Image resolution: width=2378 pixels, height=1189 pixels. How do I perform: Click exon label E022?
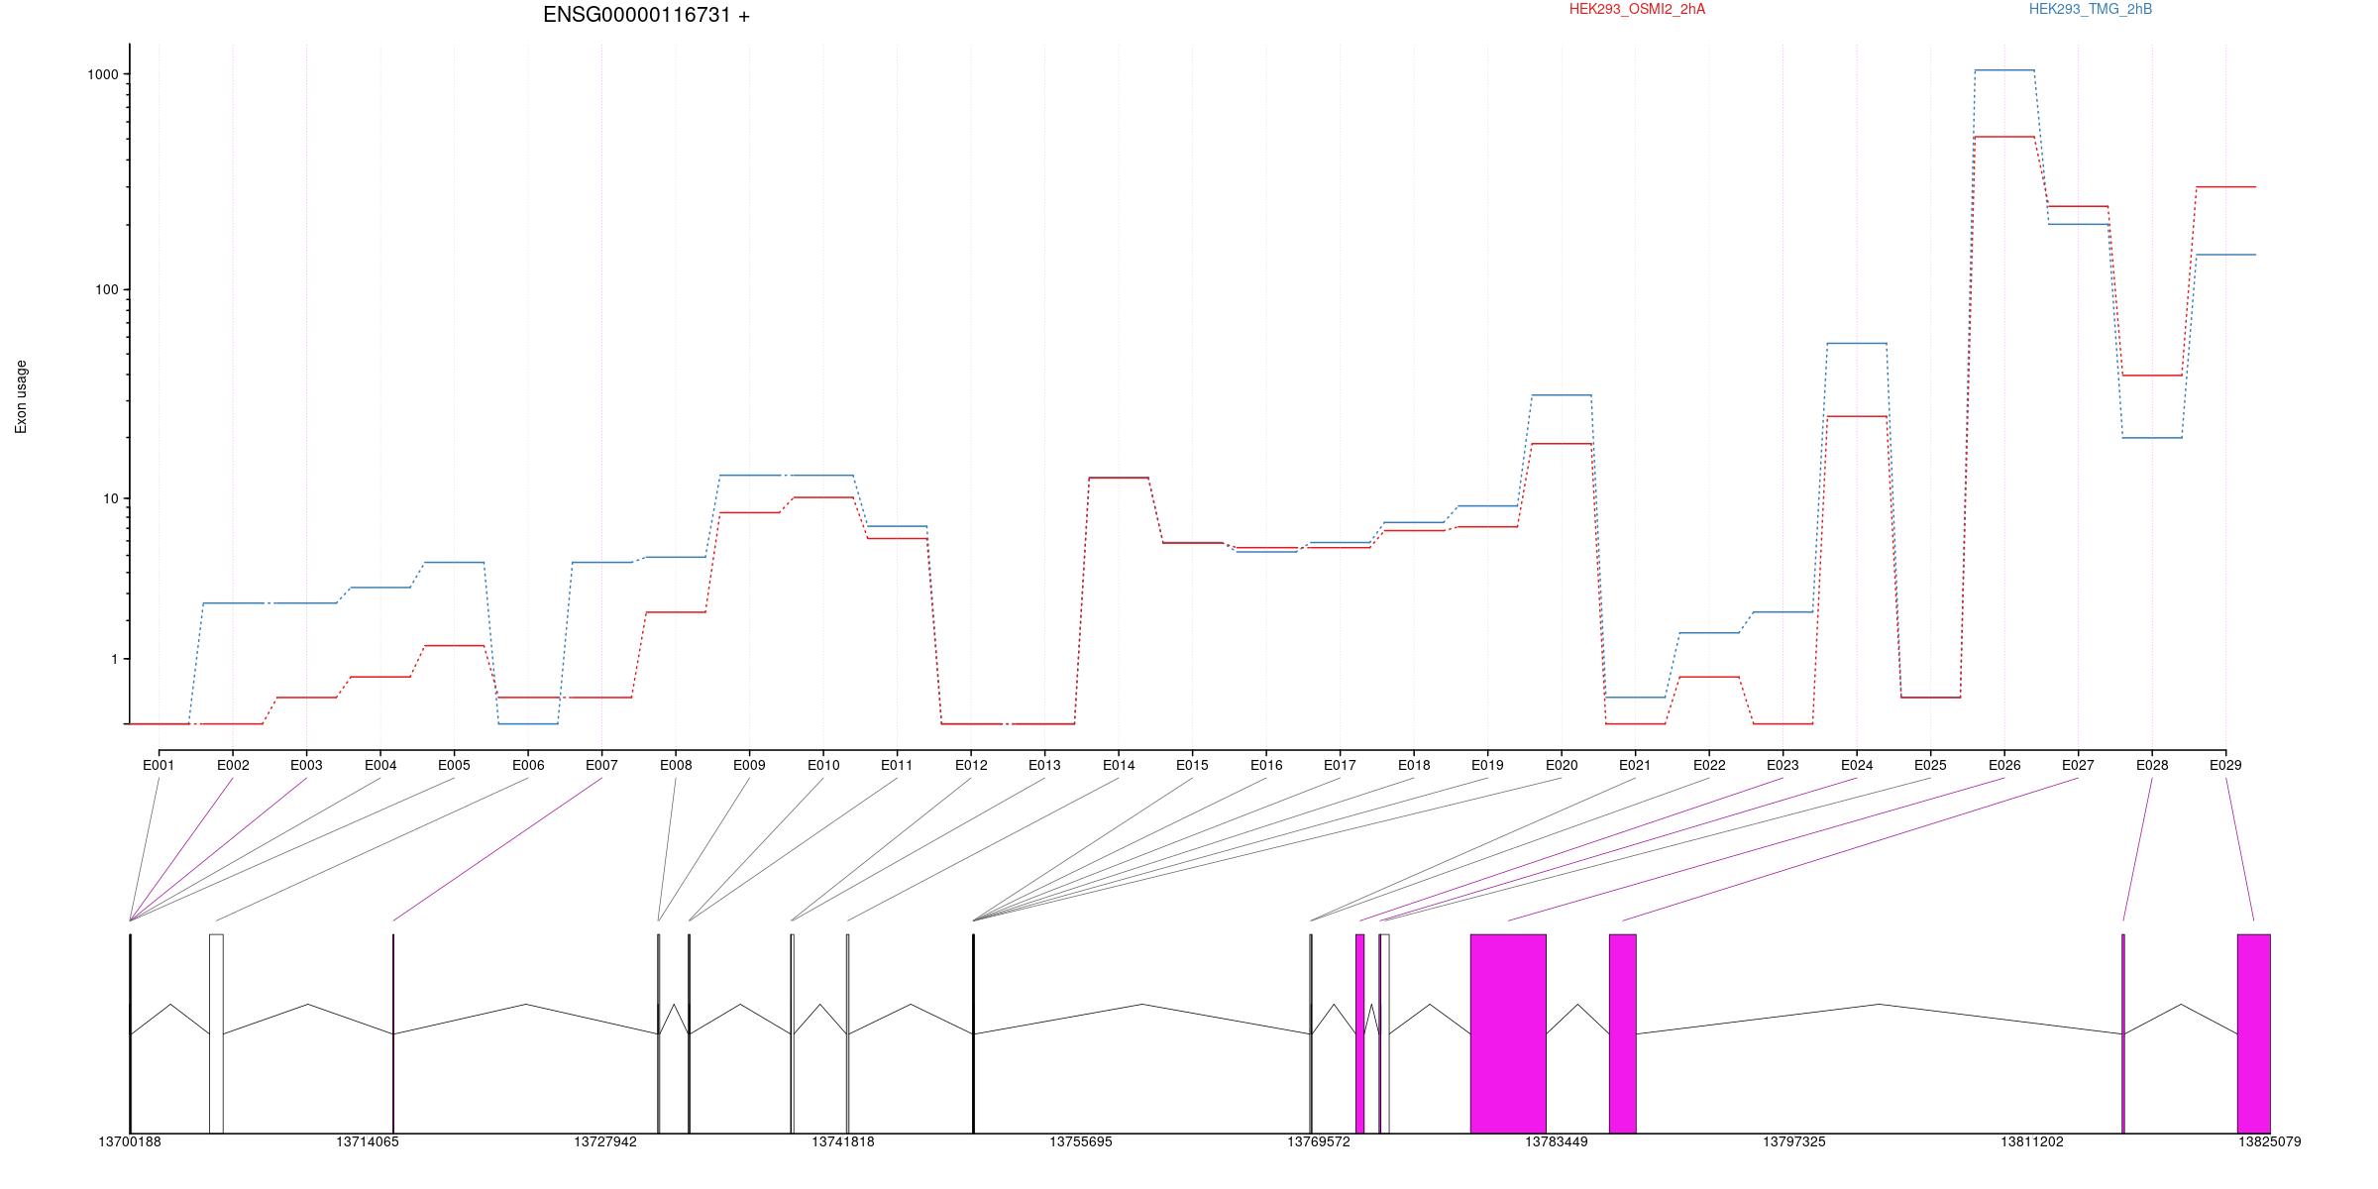[x=1709, y=765]
